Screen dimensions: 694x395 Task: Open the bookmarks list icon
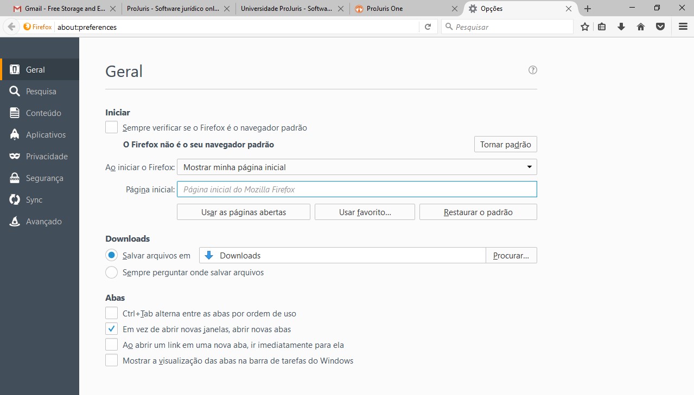[x=602, y=27]
